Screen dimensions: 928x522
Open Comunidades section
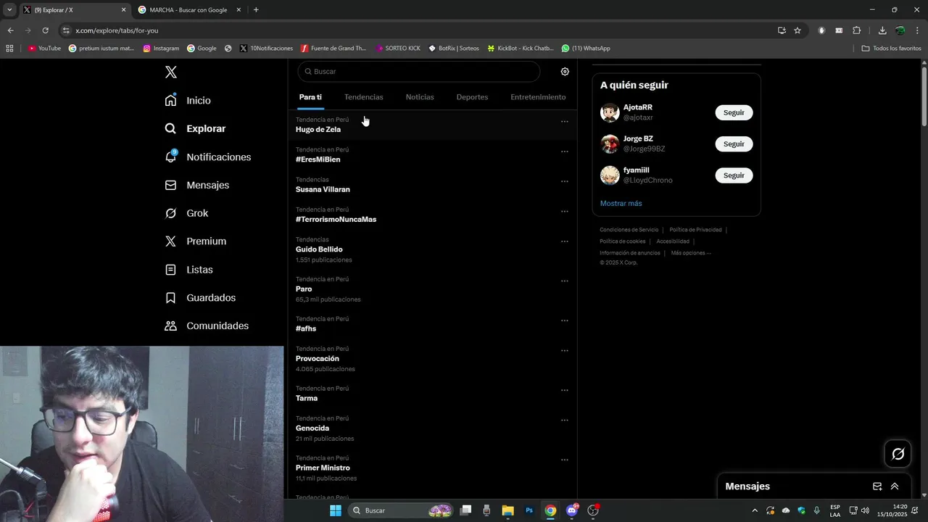207,326
